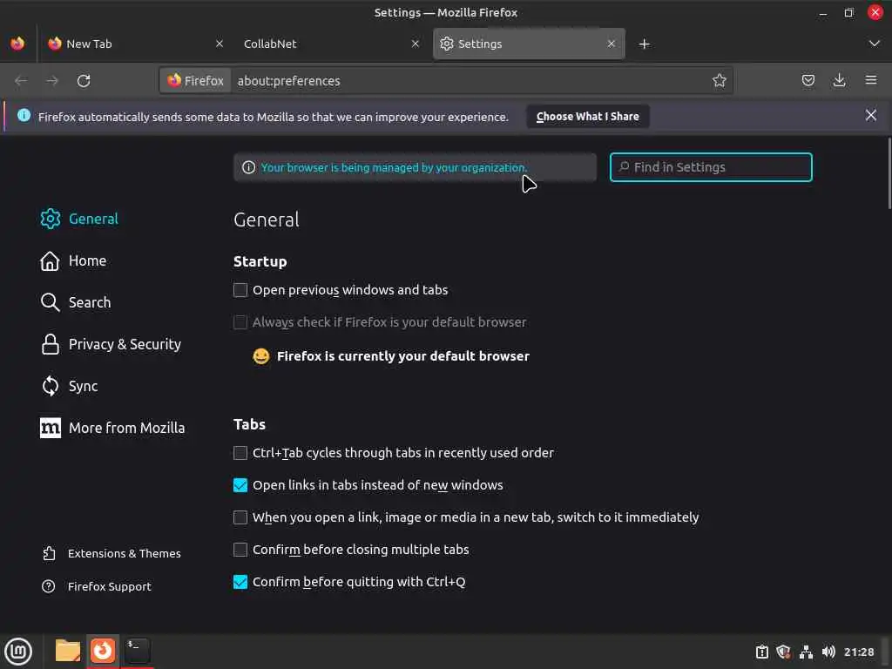Click the security shield tray icon
The width and height of the screenshot is (892, 669).
click(x=784, y=652)
